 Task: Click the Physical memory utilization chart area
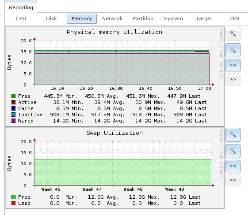point(122,63)
